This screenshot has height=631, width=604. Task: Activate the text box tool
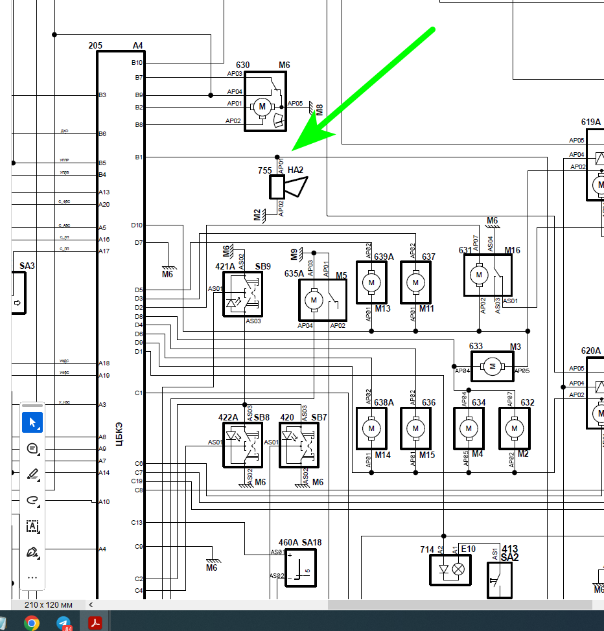click(x=32, y=526)
